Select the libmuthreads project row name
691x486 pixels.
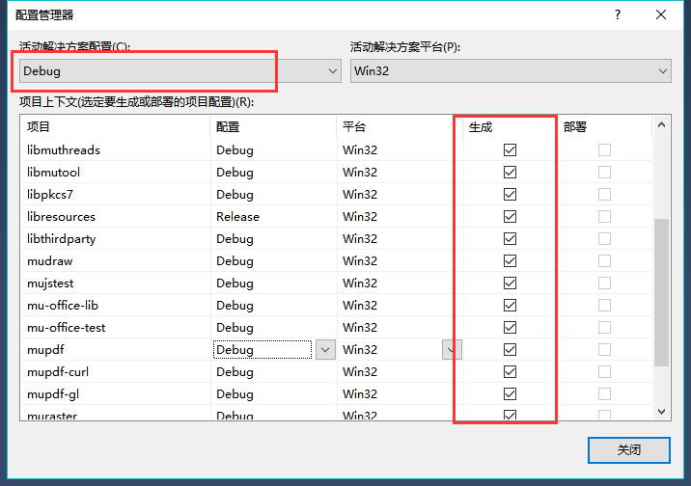(x=64, y=150)
